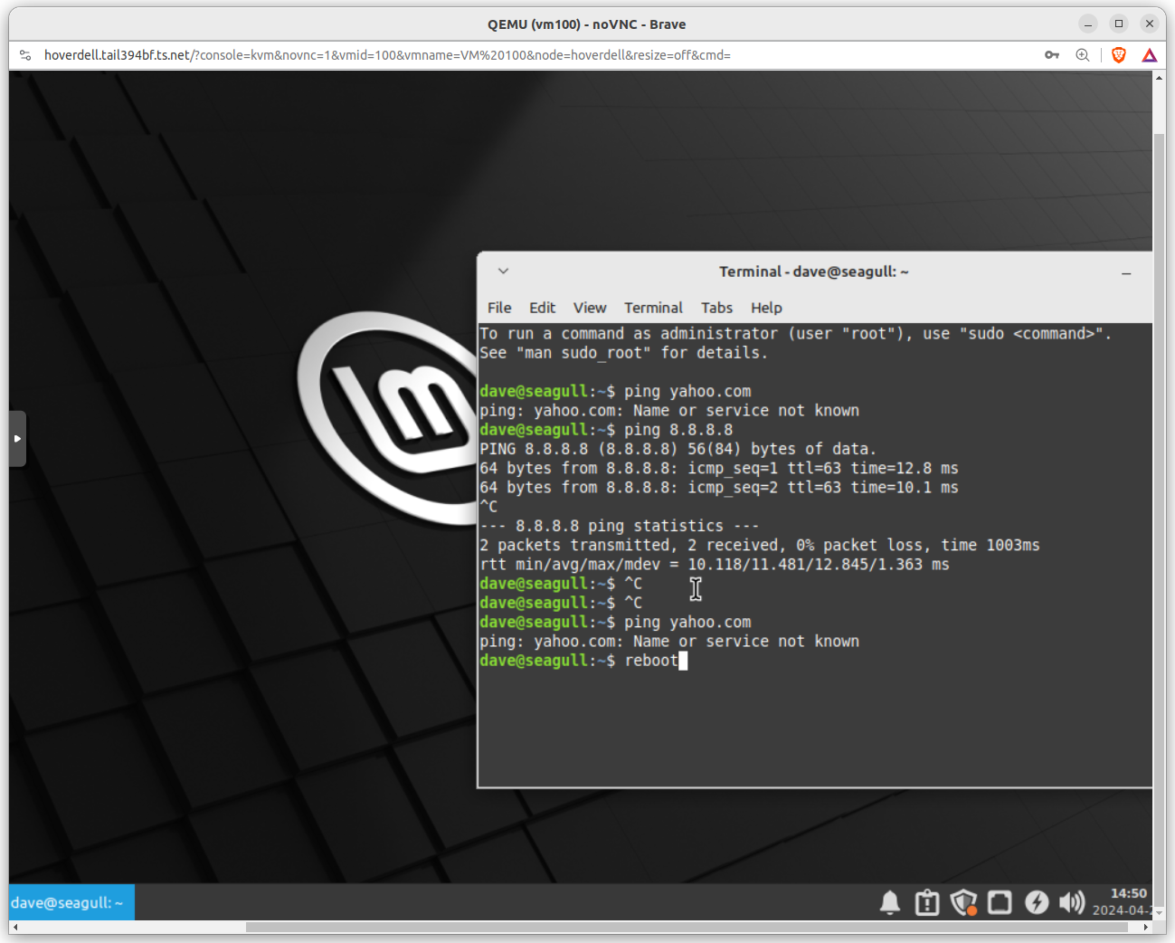Open site settings icon beside URL
Image resolution: width=1175 pixels, height=943 pixels.
click(x=25, y=55)
